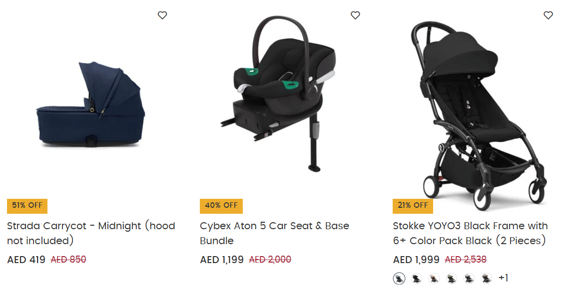
Task: Pick the third stroller variant swatch
Action: click(434, 279)
